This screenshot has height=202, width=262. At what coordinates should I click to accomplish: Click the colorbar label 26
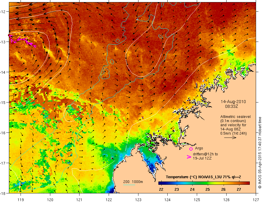pyautogui.click(x=223, y=189)
